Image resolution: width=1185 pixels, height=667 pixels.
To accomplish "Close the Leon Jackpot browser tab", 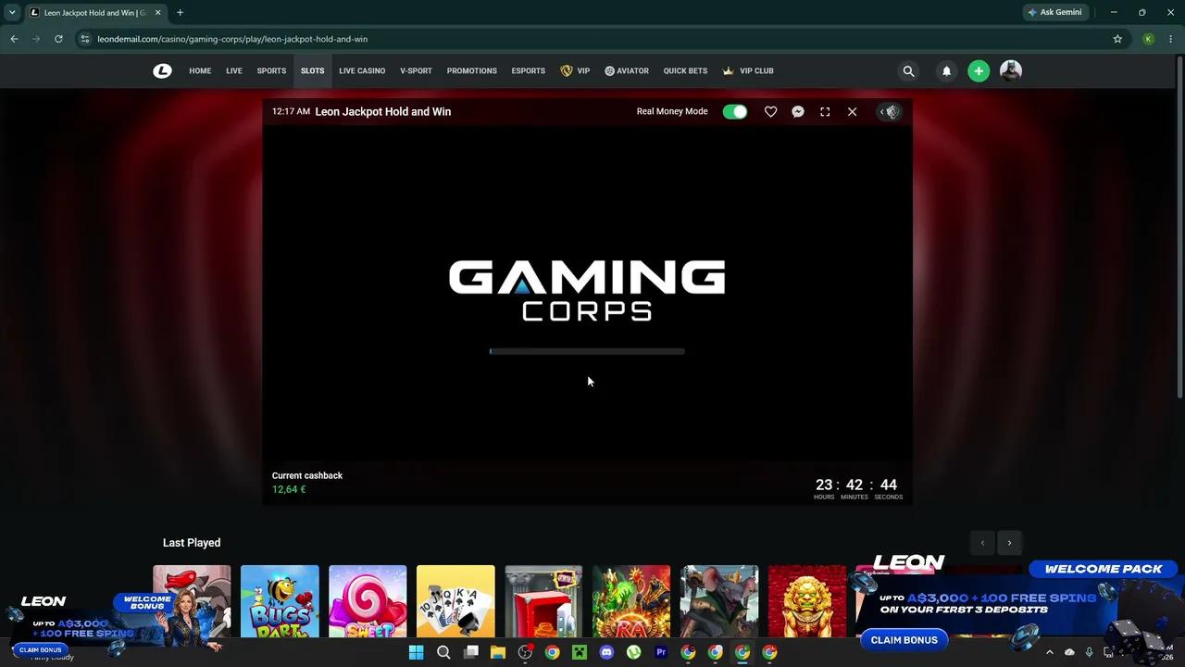I will 157,12.
